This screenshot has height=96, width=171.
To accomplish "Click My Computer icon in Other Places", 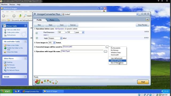I will click(5, 67).
